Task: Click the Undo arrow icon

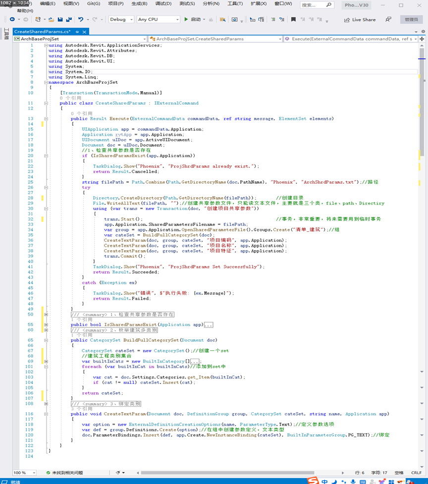Action: tap(81, 20)
